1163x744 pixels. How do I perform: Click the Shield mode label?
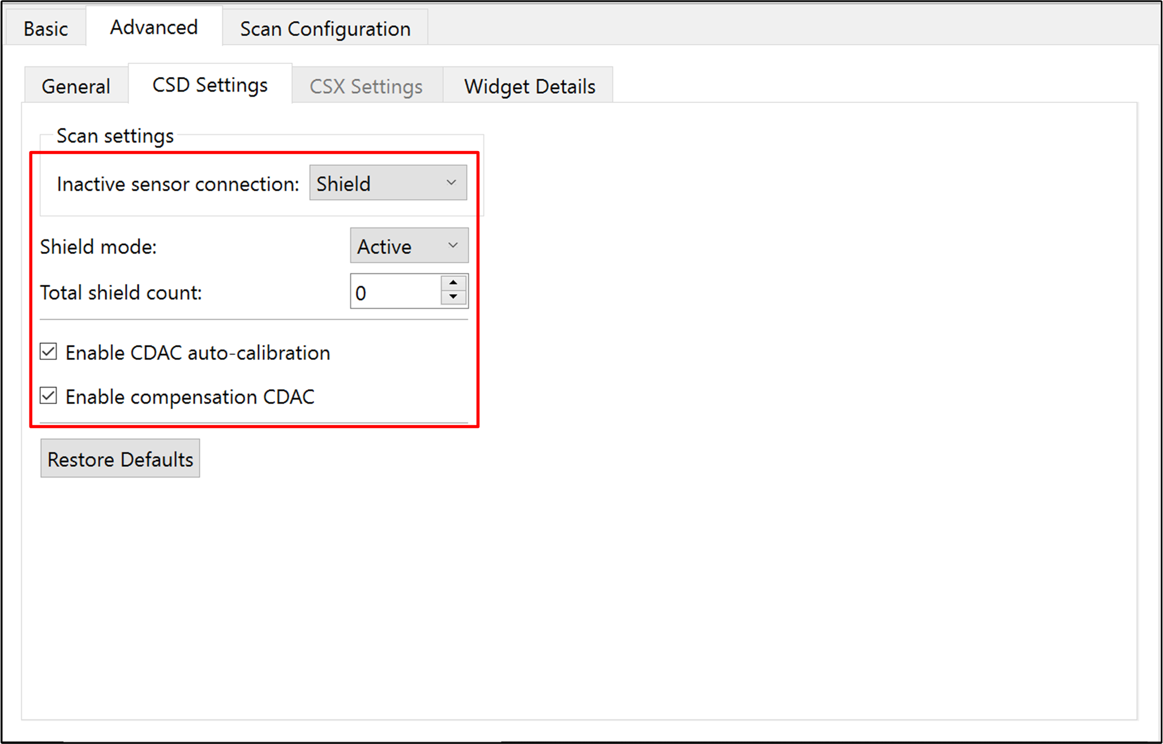(x=98, y=247)
